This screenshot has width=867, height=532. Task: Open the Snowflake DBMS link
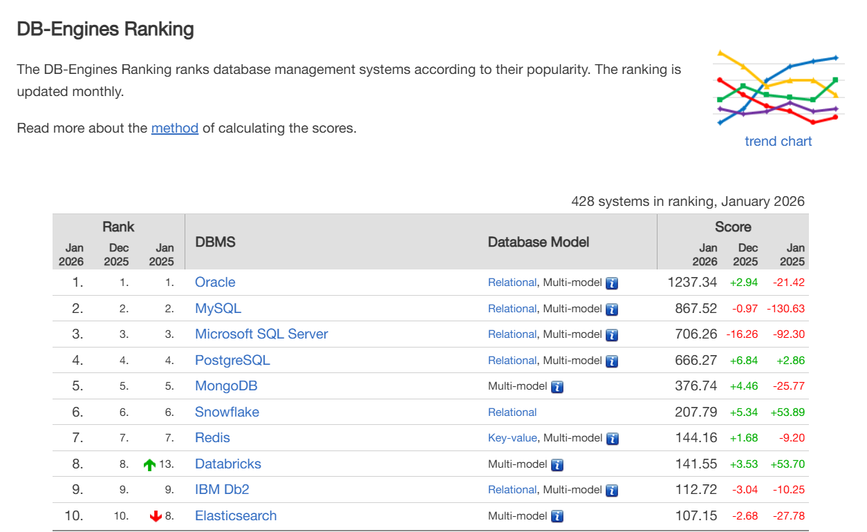click(227, 412)
